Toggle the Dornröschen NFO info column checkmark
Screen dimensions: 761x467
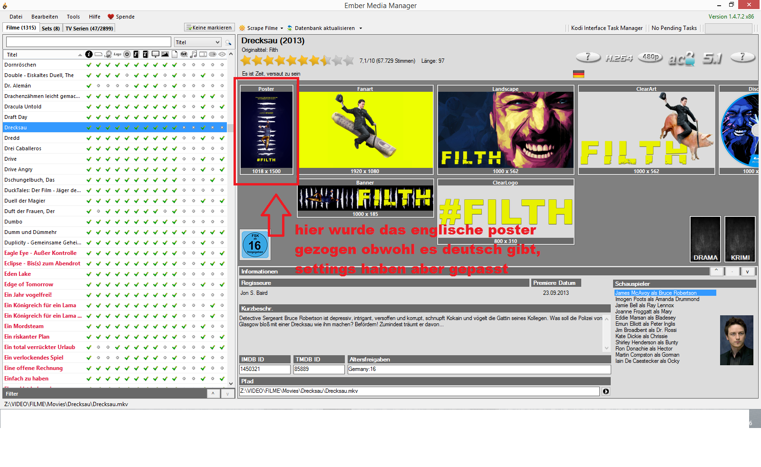pyautogui.click(x=89, y=65)
